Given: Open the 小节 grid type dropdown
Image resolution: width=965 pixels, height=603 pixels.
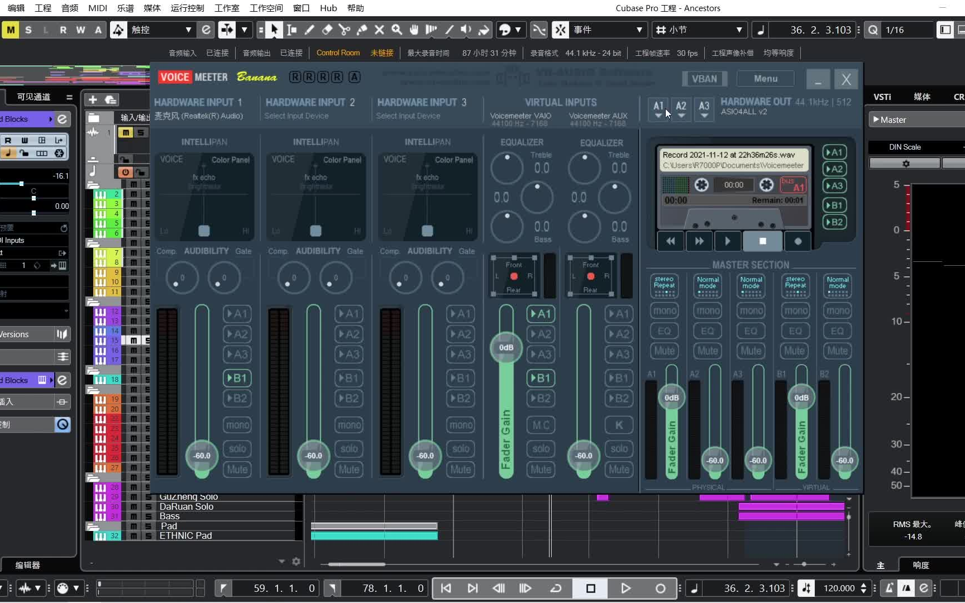Looking at the screenshot, I should coord(699,30).
